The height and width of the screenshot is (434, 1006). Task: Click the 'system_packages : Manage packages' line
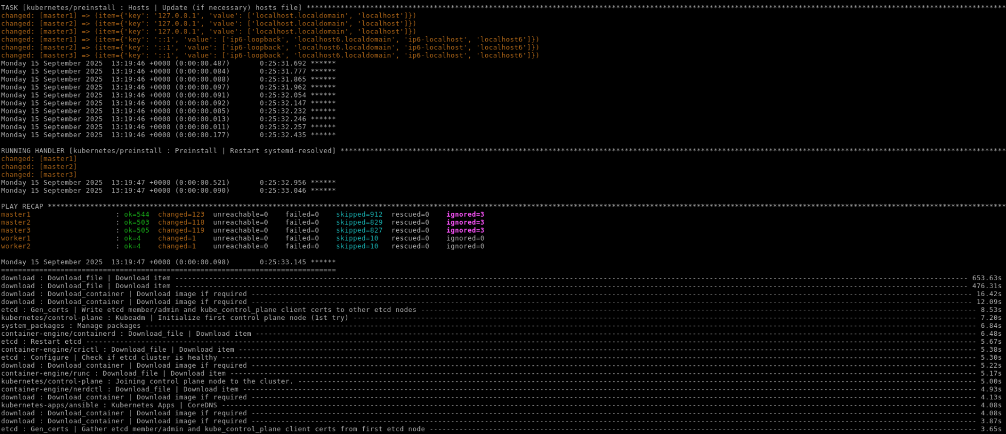(x=501, y=326)
